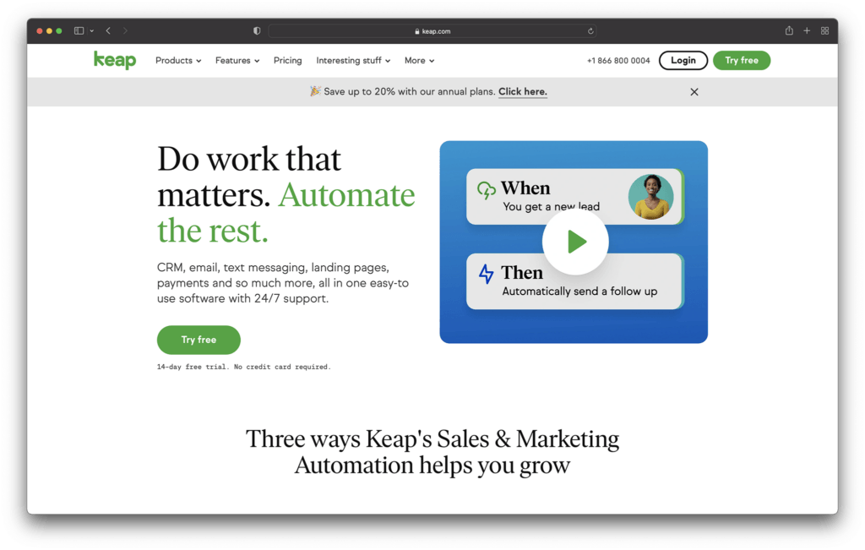Click the party popper emoji in banner

coord(315,91)
